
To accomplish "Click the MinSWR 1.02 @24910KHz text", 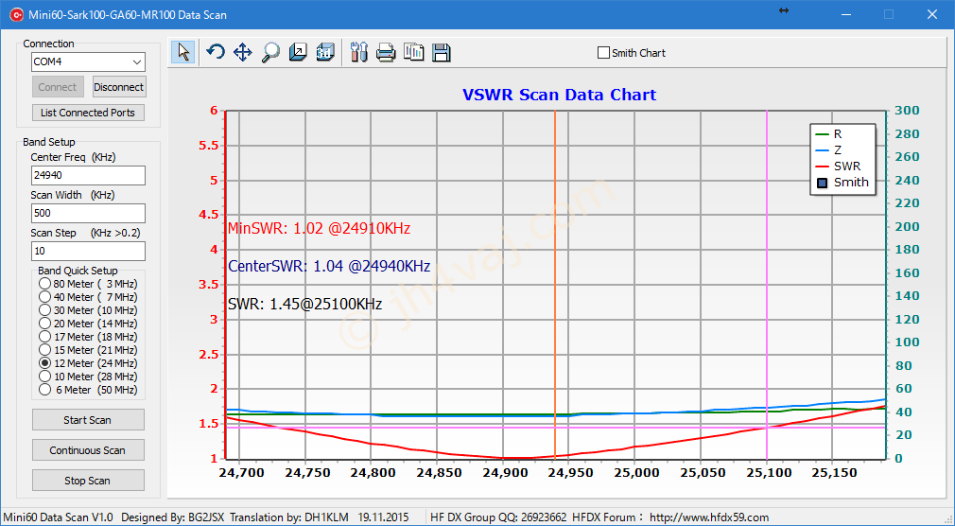I will (319, 229).
